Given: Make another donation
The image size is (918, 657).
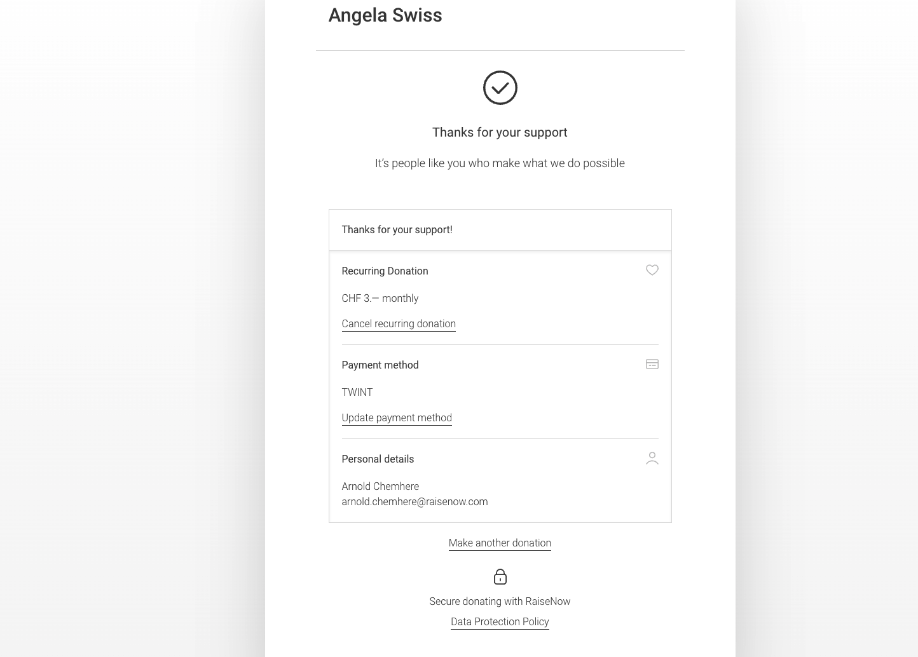Looking at the screenshot, I should point(500,543).
